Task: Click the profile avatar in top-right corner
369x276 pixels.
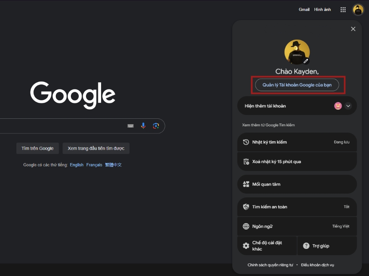Action: 358,10
